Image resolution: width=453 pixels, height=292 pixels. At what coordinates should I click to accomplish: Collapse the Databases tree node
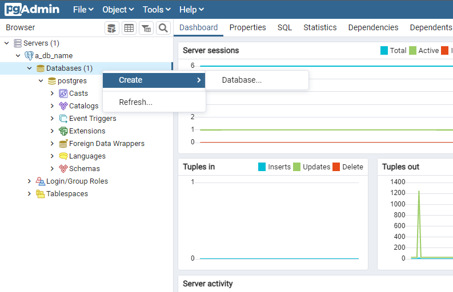pyautogui.click(x=30, y=68)
